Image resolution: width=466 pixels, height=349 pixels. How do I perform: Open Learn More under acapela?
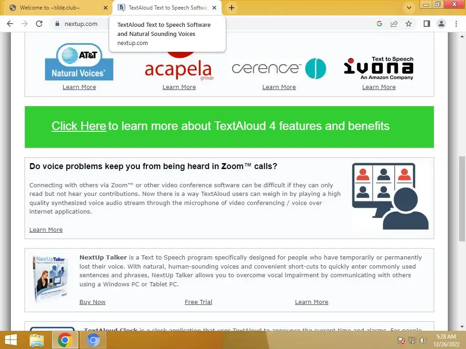[x=179, y=87]
